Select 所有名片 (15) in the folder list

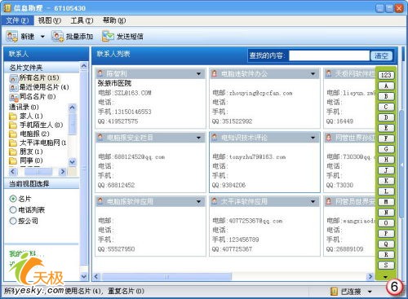(x=34, y=78)
